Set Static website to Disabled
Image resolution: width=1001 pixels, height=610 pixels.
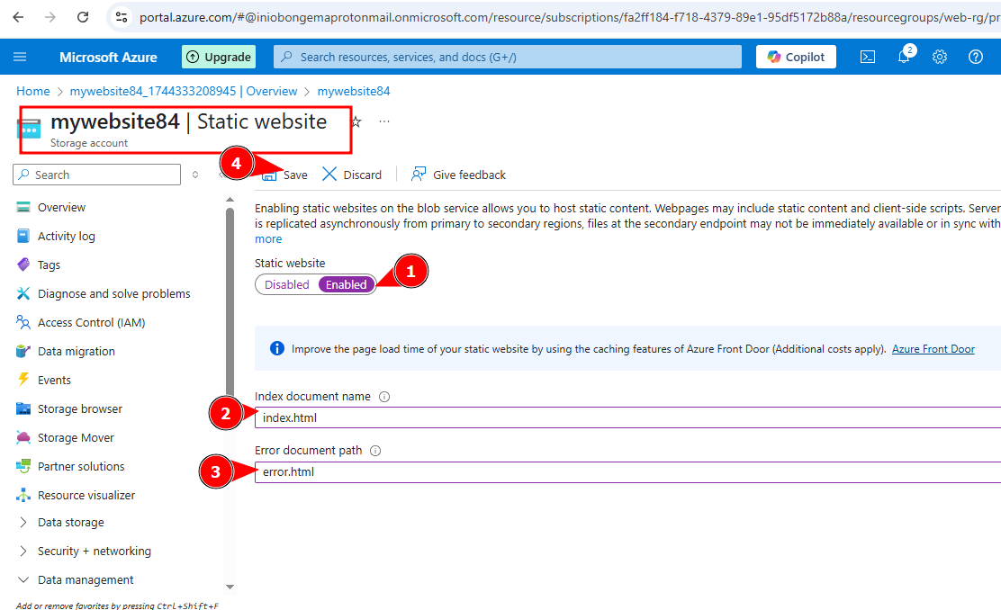coord(286,284)
